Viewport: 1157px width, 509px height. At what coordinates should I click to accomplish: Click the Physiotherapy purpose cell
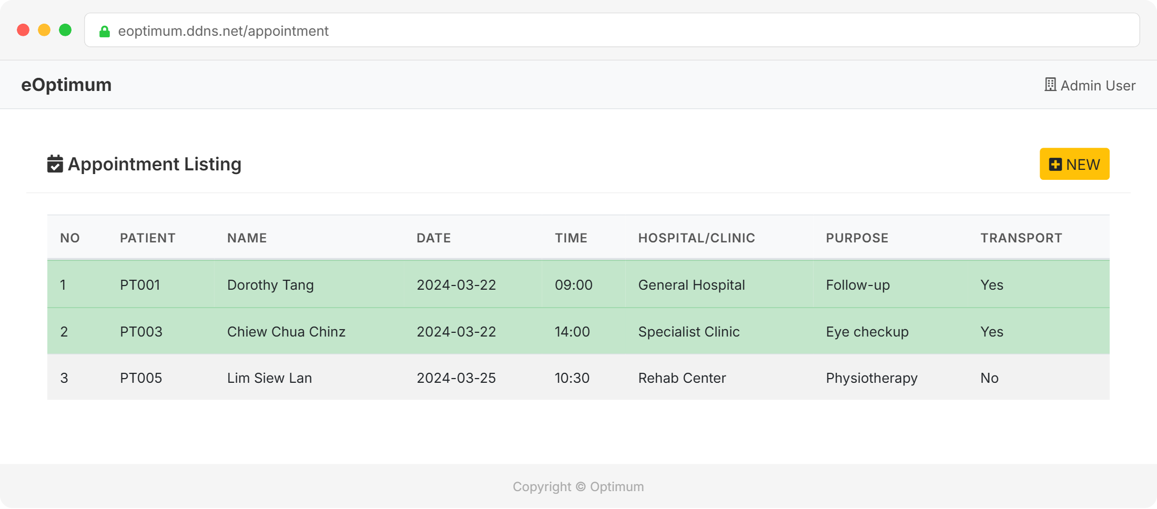click(x=871, y=378)
